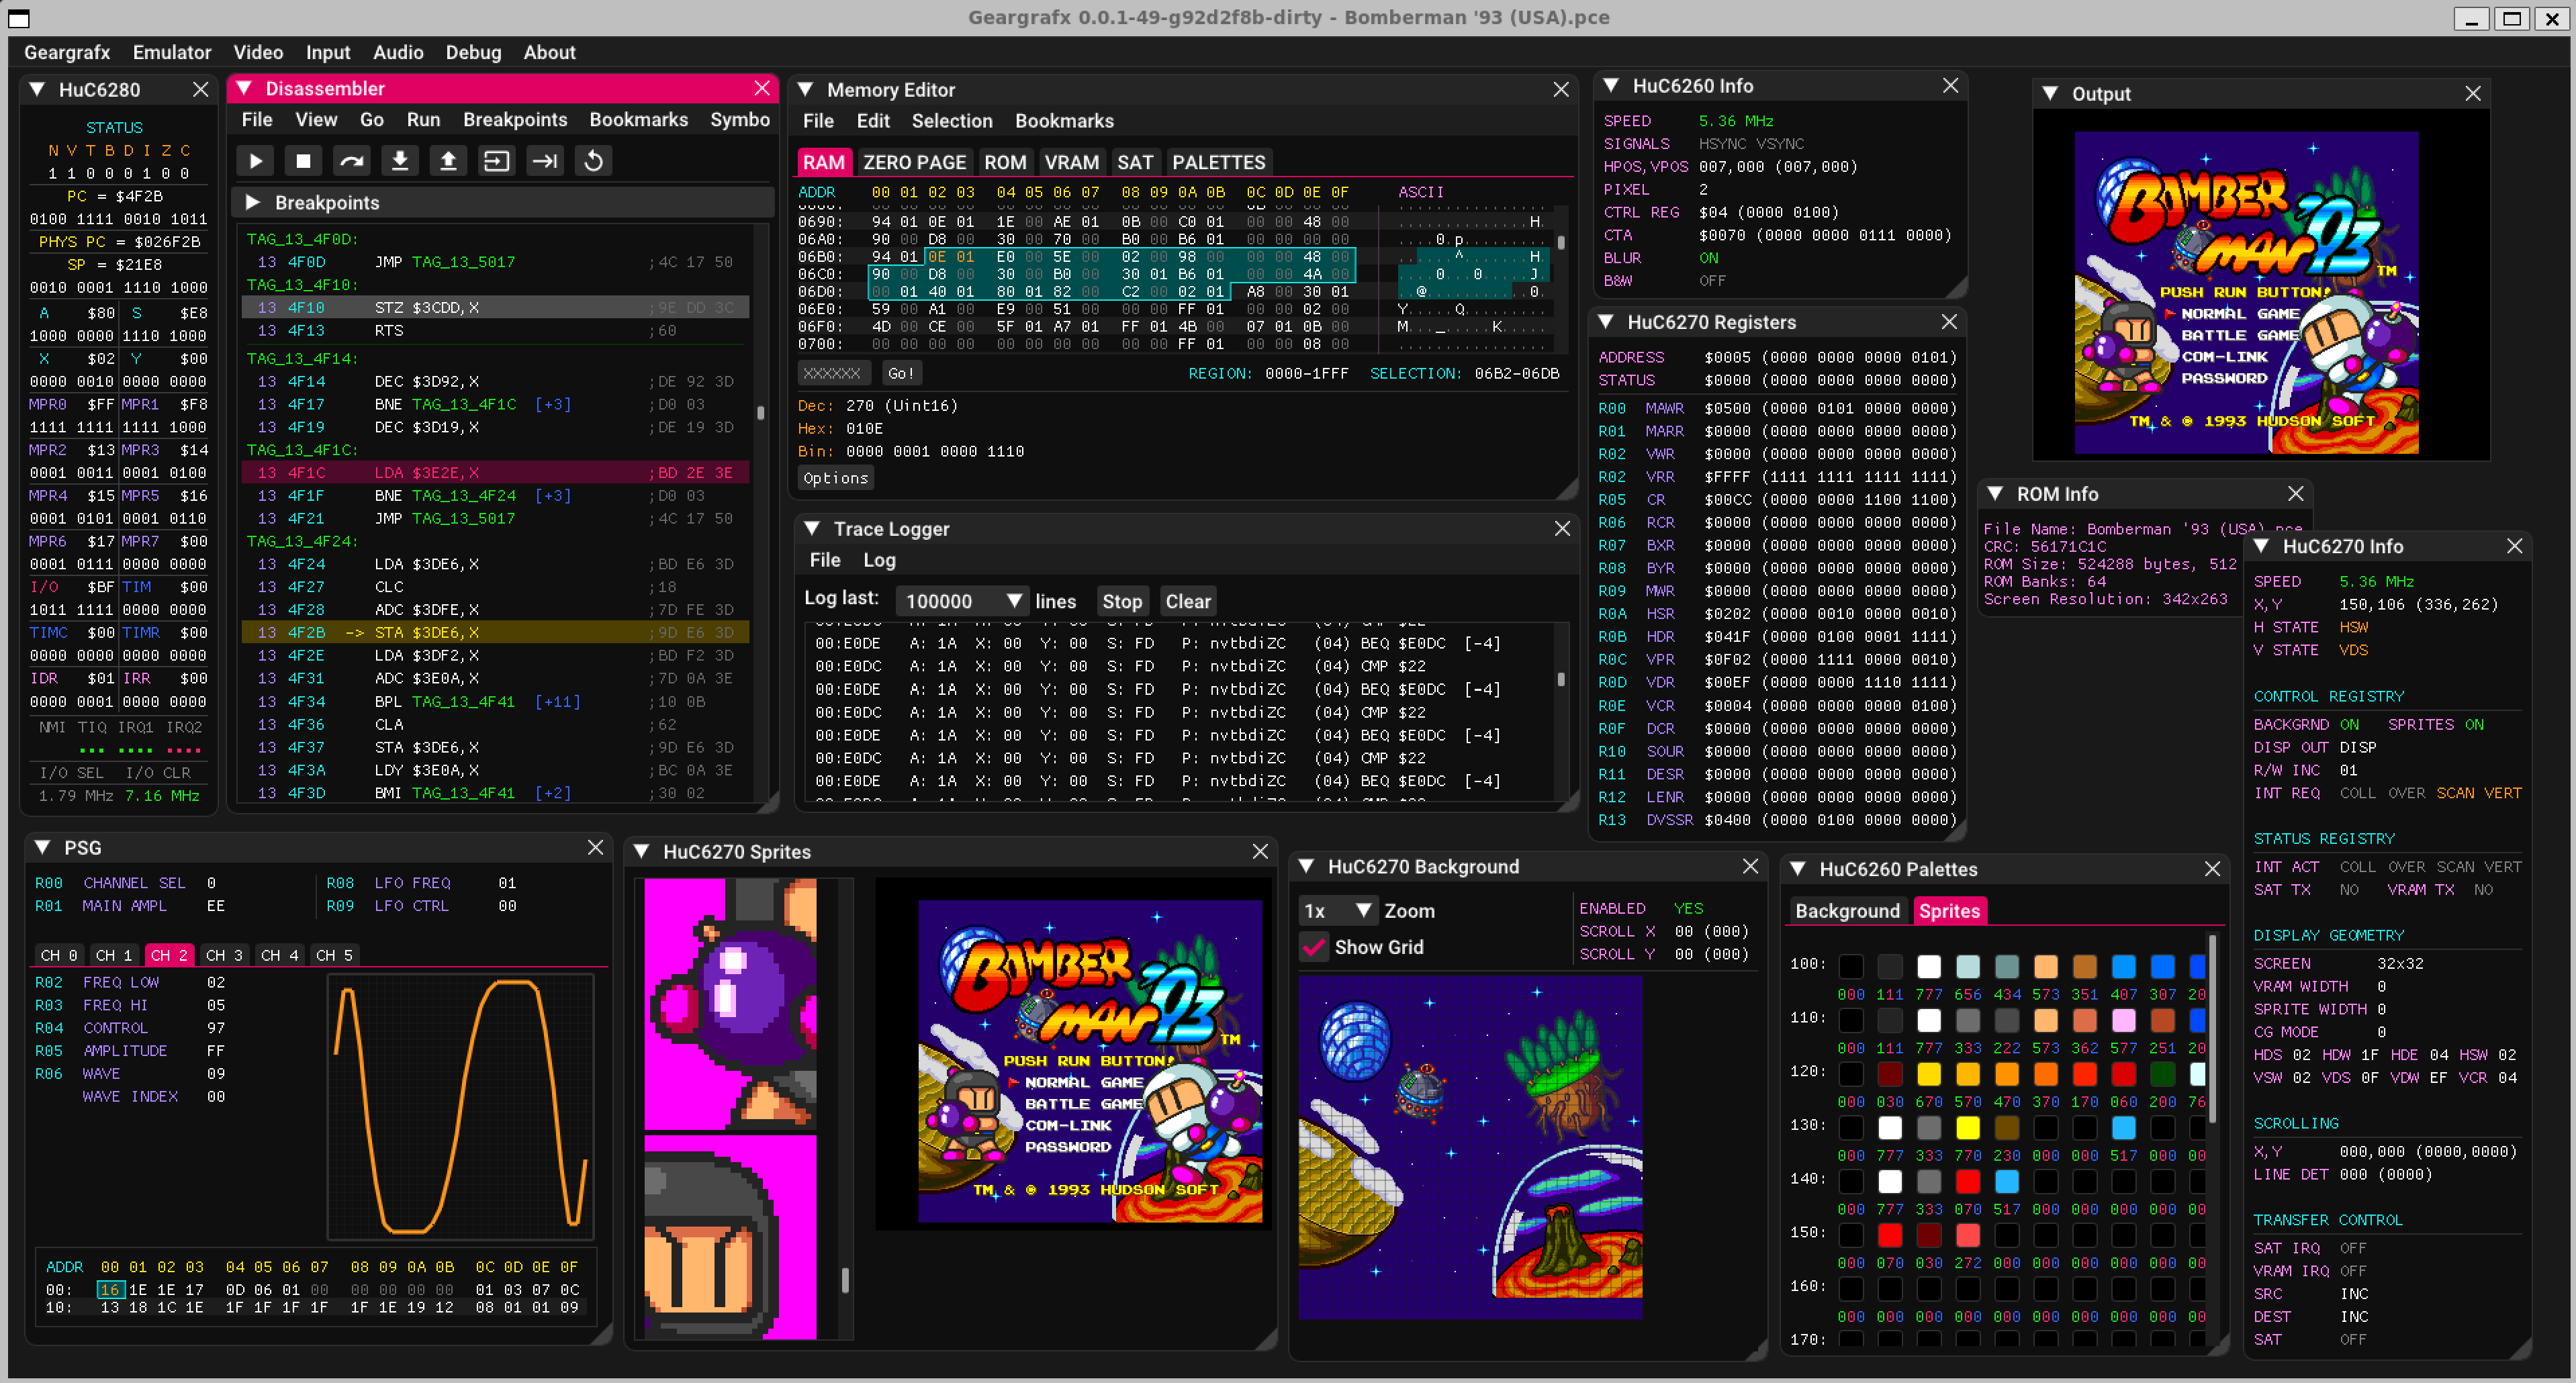Close the Disassembler panel
This screenshot has height=1383, width=2576.
pos(762,89)
